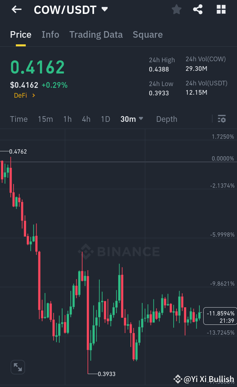Image resolution: width=237 pixels, height=387 pixels.
Task: Share the COW/USDT chart
Action: tap(198, 9)
